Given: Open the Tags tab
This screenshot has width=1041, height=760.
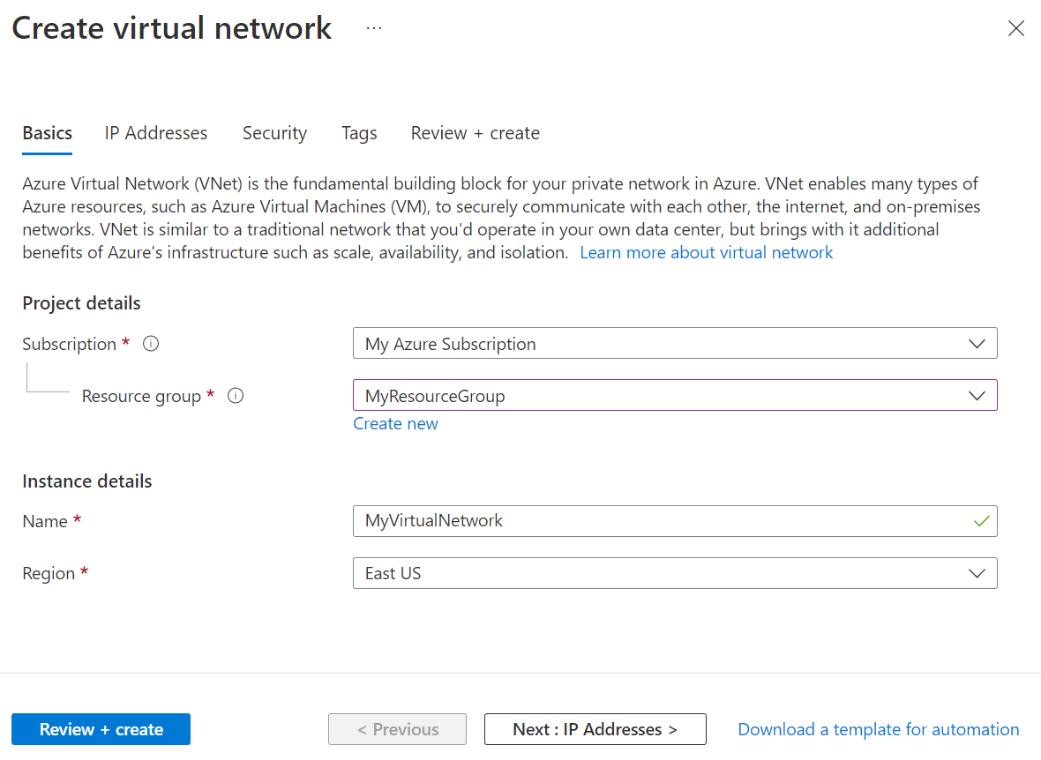Looking at the screenshot, I should [359, 133].
